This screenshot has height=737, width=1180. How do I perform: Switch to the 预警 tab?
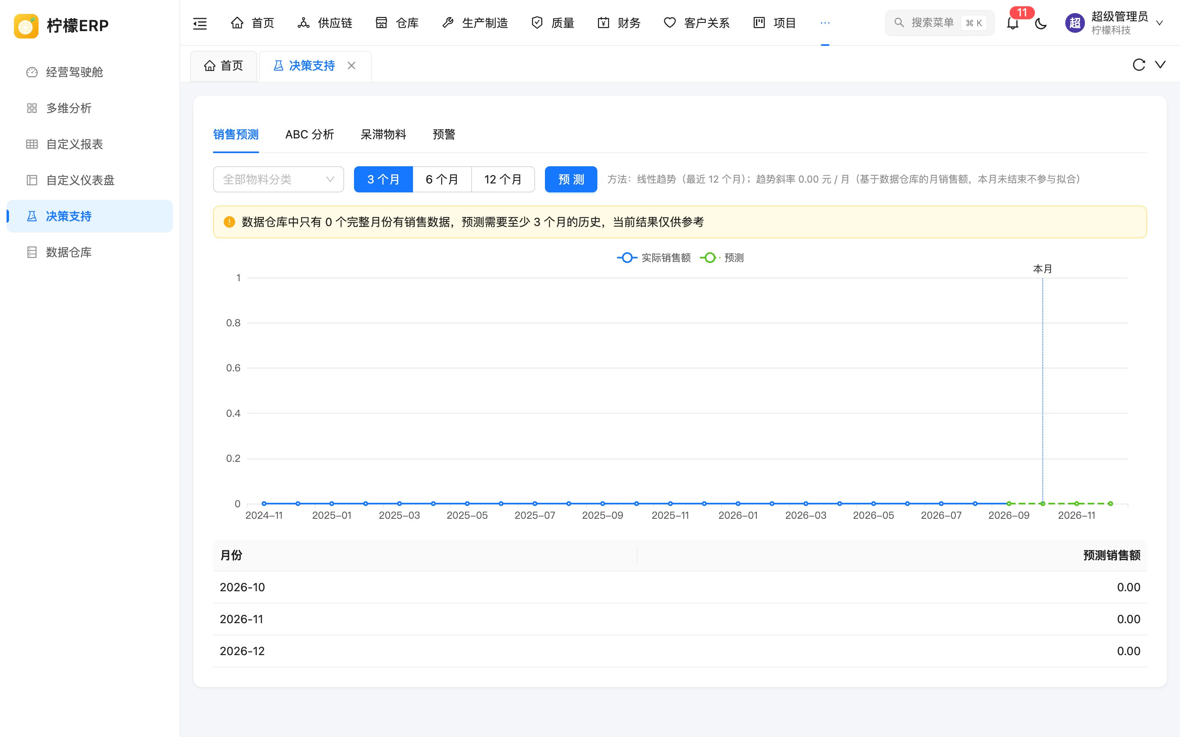click(x=444, y=135)
